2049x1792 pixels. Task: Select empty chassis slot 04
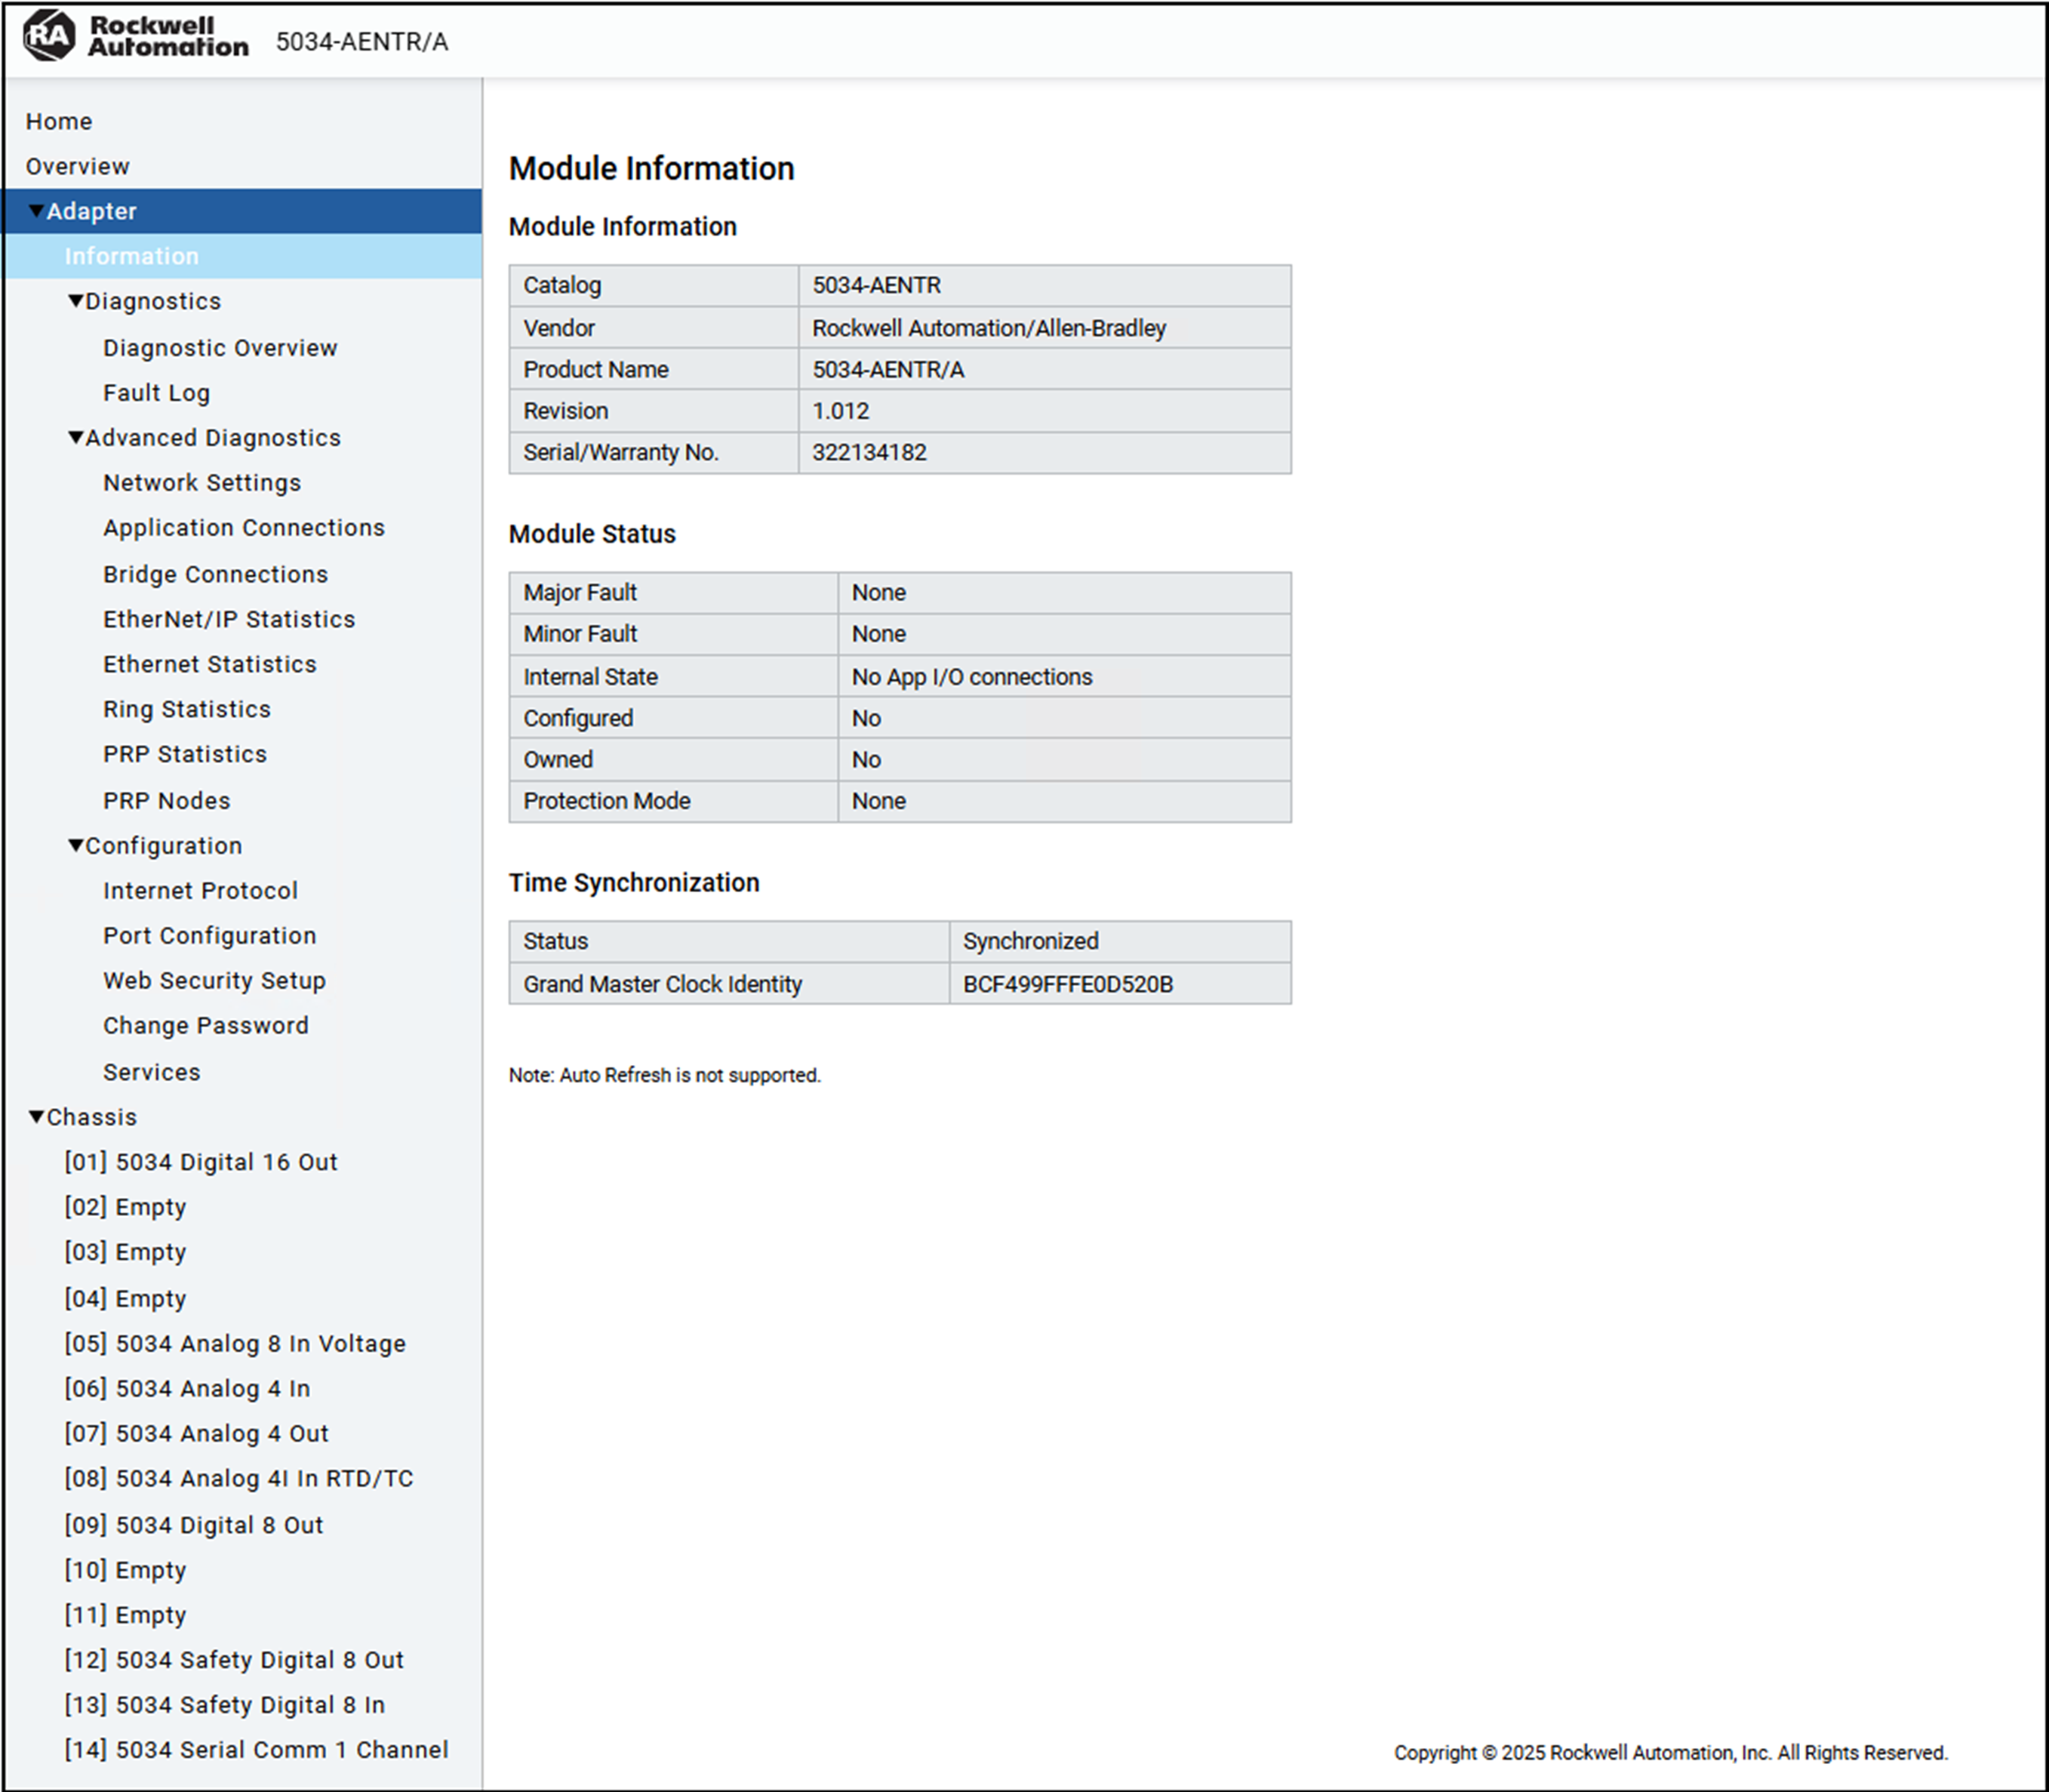coord(125,1298)
